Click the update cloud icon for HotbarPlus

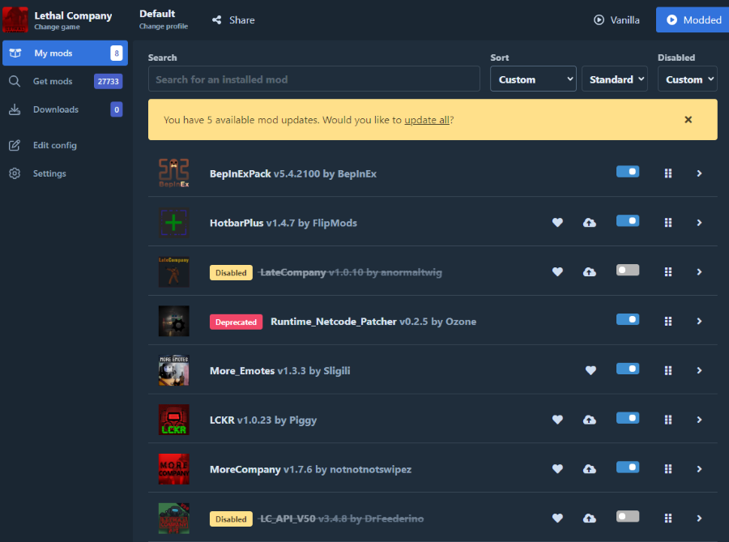tap(590, 223)
